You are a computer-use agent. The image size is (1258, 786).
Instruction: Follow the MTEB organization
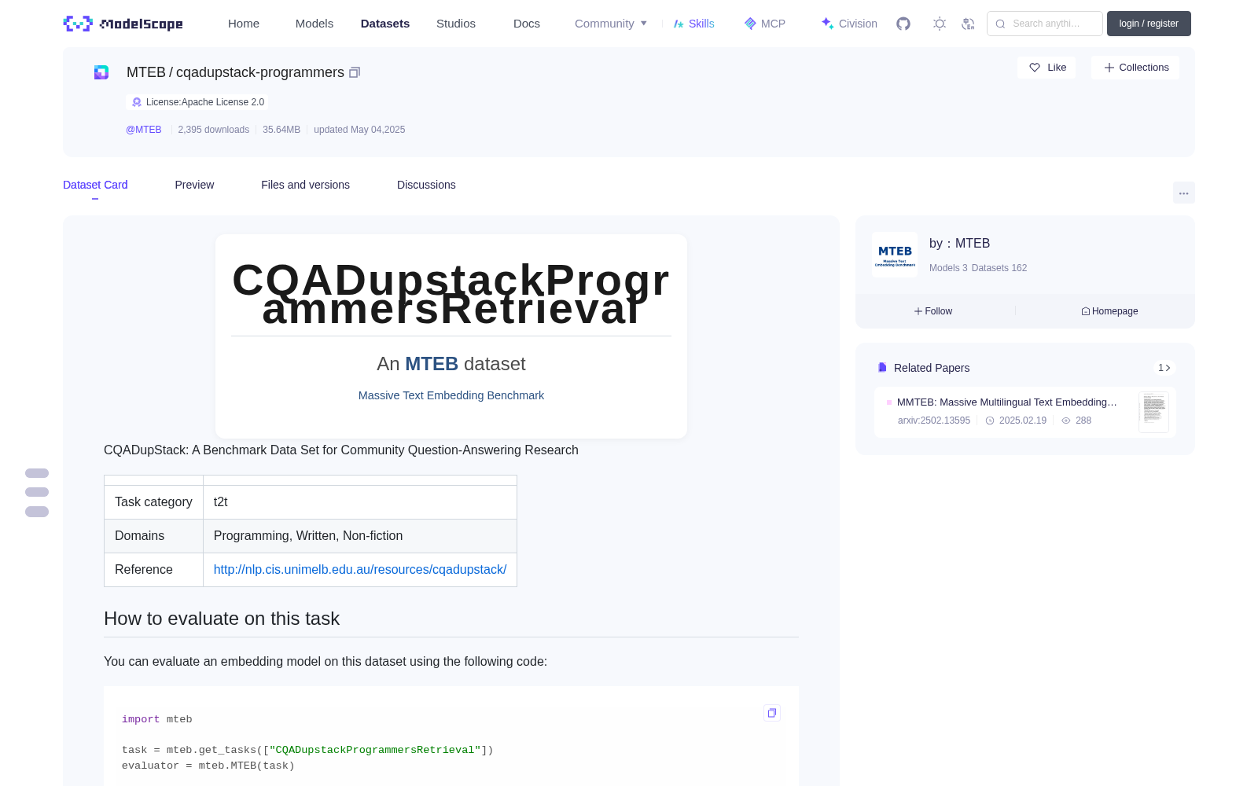click(x=933, y=311)
